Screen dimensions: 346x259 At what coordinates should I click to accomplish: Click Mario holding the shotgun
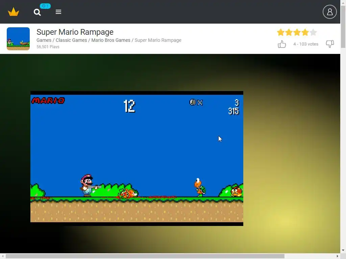click(x=88, y=185)
